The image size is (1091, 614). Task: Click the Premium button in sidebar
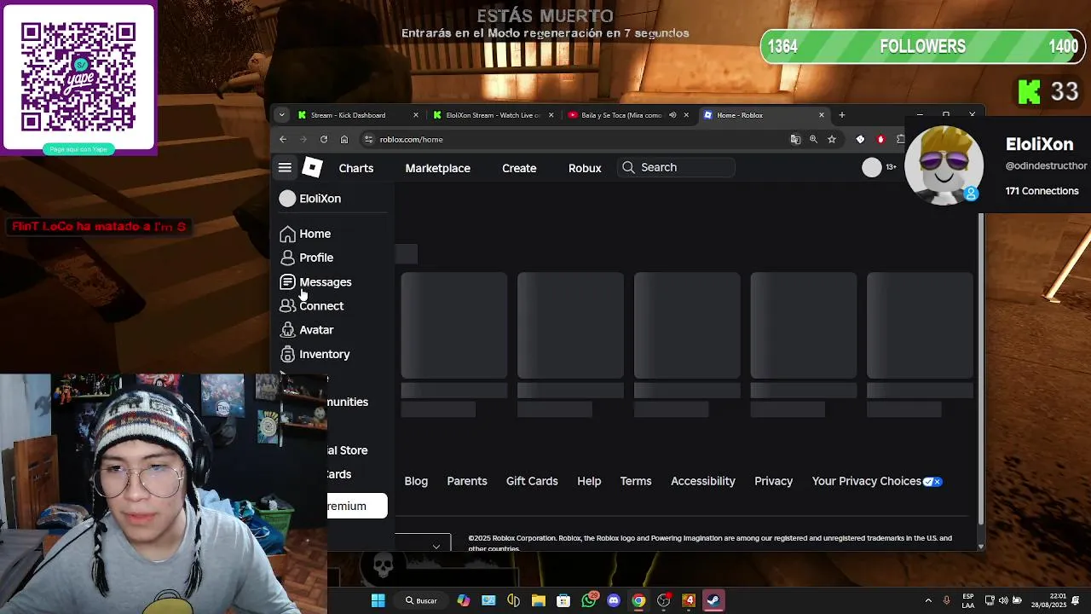pos(357,506)
